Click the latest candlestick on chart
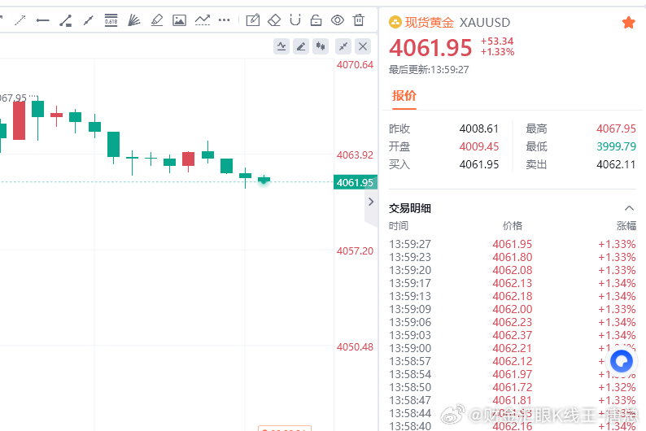Viewport: 646px width, 431px height. tap(264, 180)
